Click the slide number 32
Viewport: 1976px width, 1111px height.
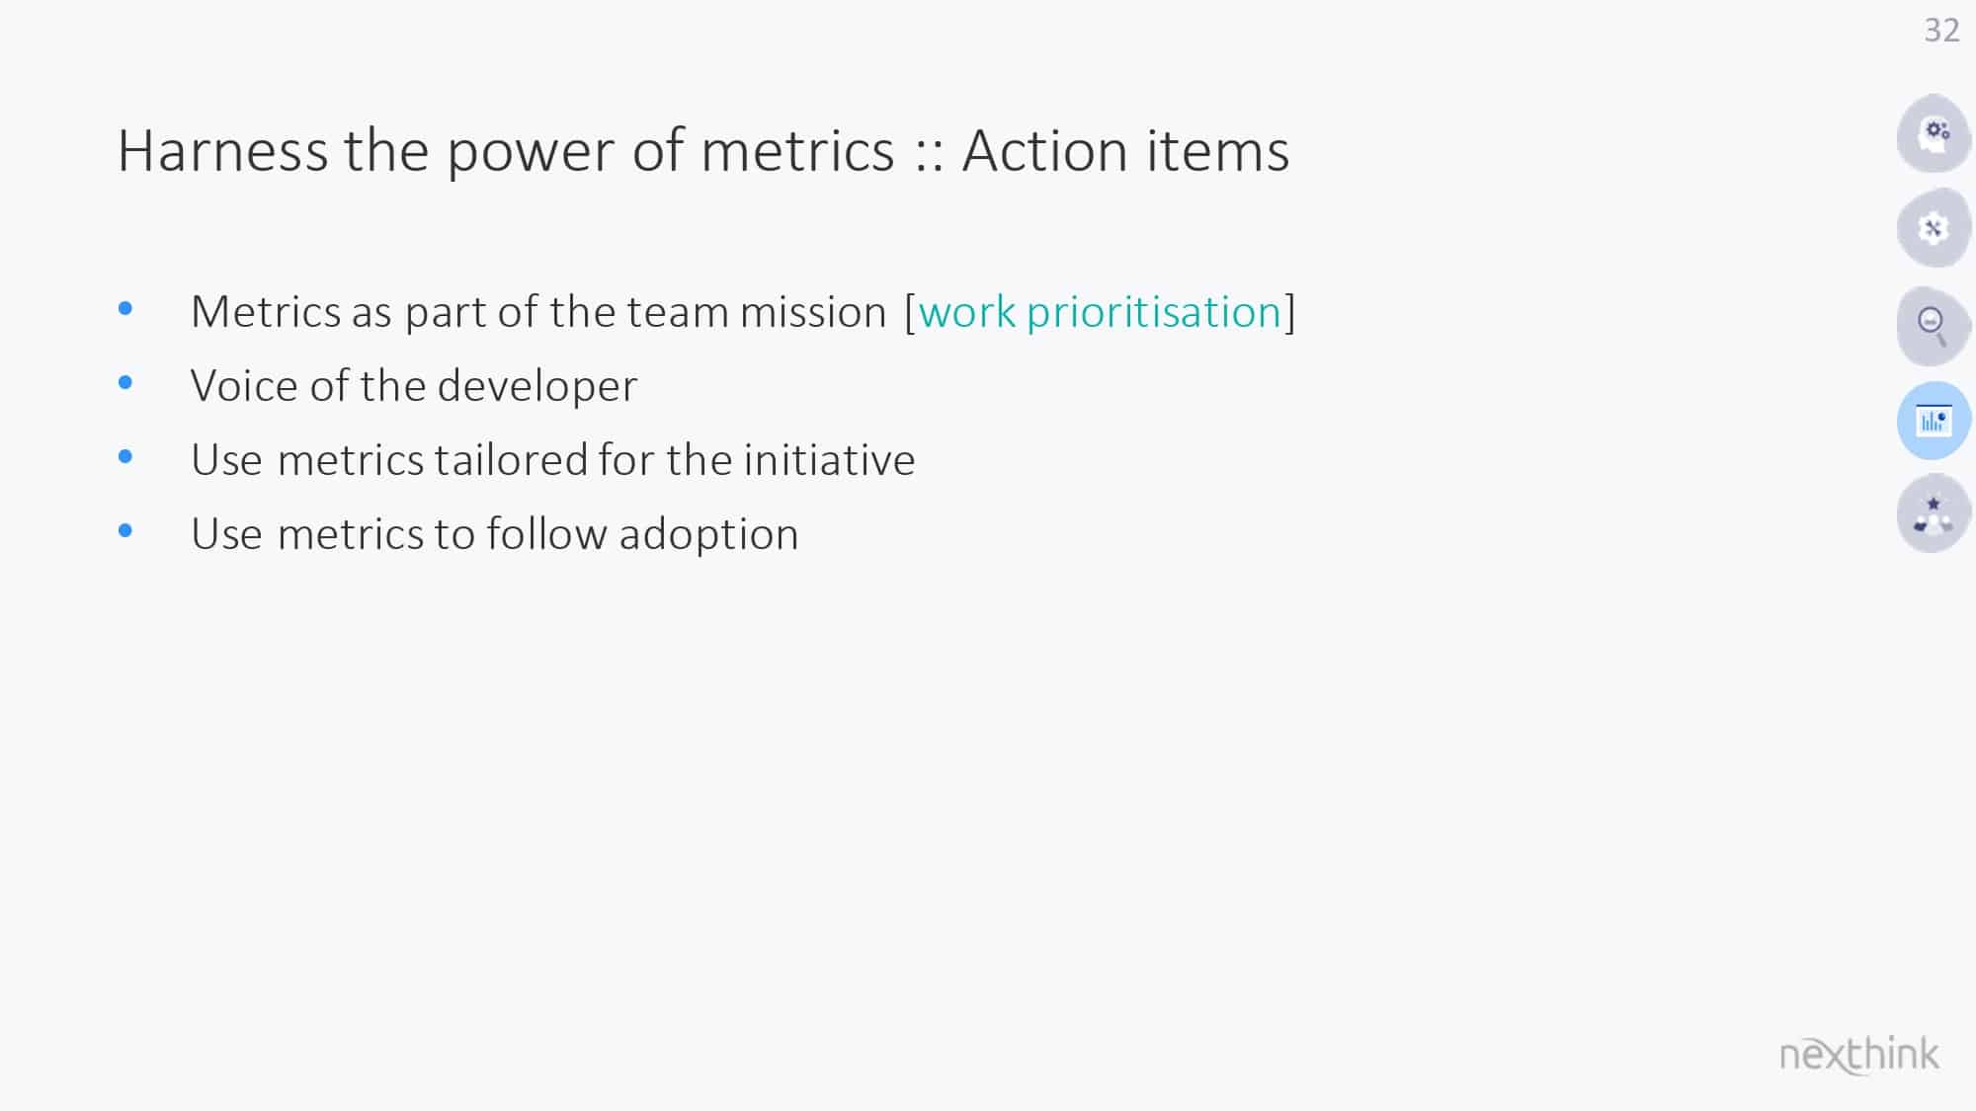[1941, 31]
